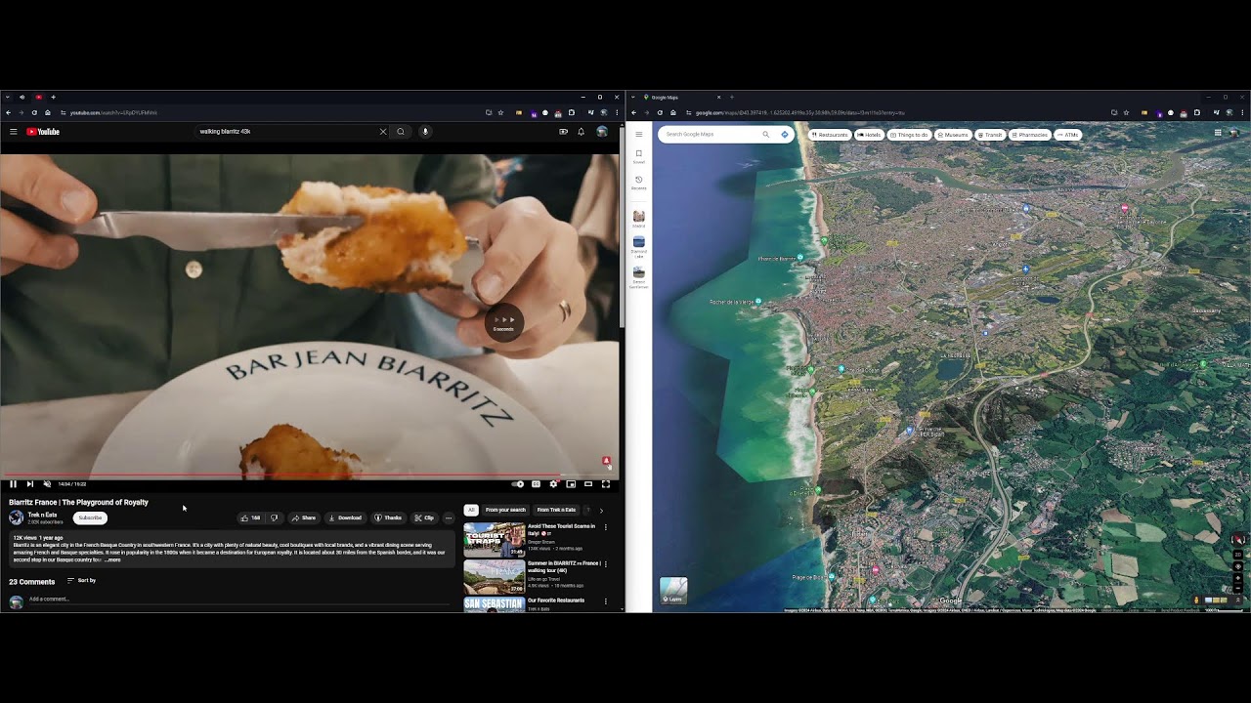Screen dimensions: 1251x703
Task: Subscribe to the Trek n Eats channel
Action: coord(90,518)
